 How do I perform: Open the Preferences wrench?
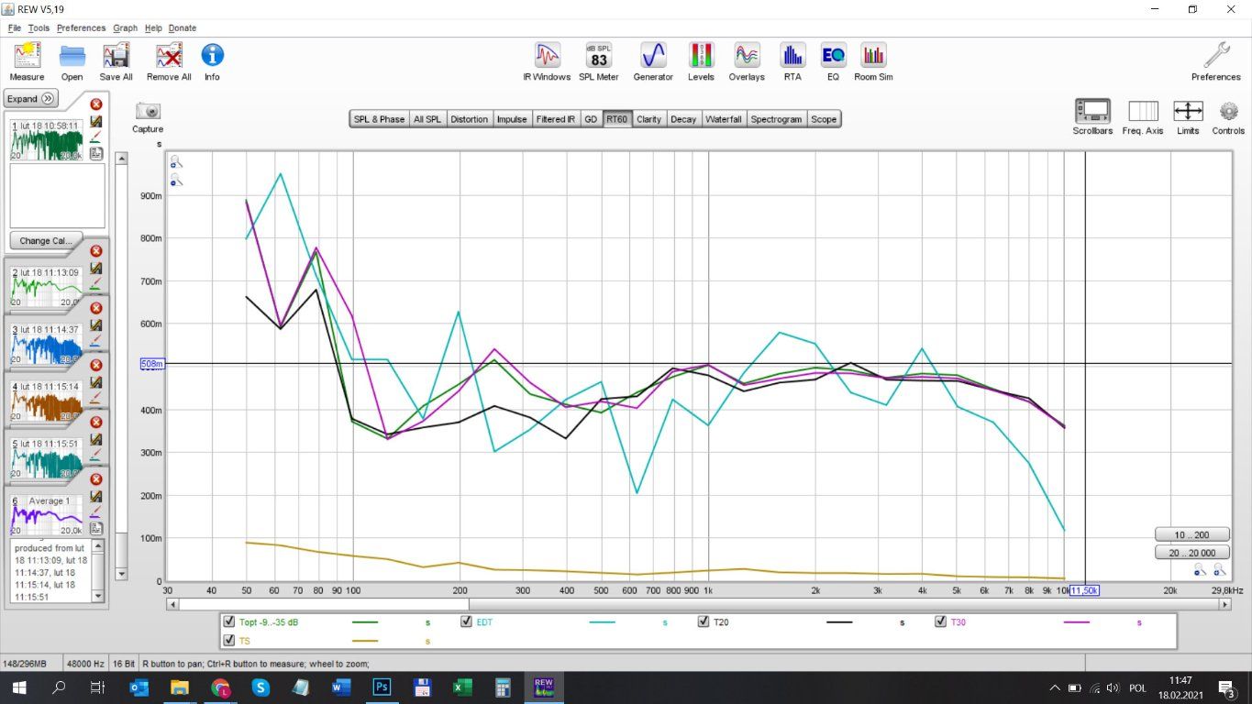[x=1216, y=61]
